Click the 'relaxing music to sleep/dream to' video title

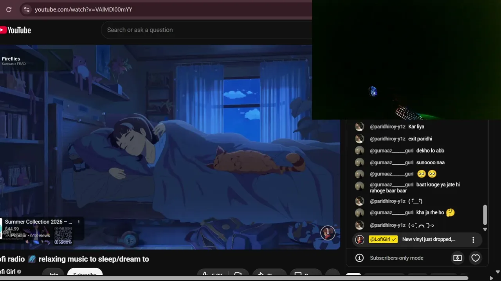tap(94, 259)
